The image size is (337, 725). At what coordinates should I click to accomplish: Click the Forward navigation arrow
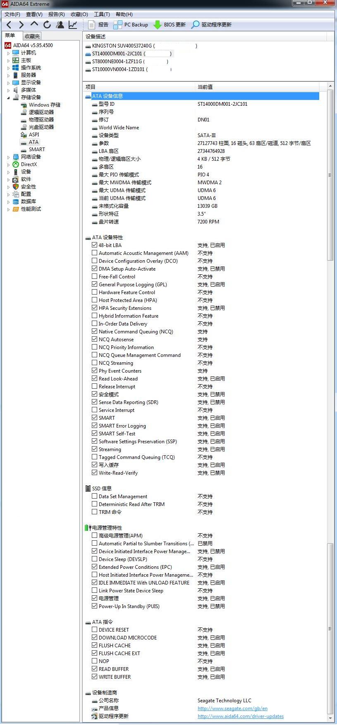tap(22, 25)
